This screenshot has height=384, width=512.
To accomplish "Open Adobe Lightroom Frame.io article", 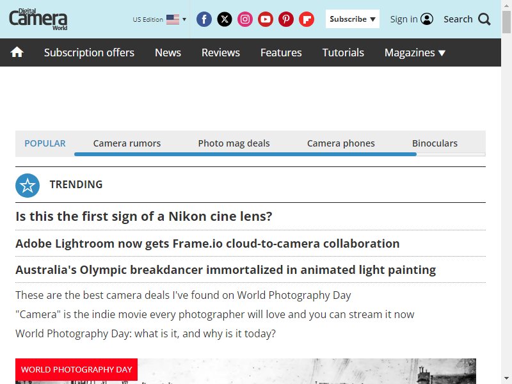I will point(207,244).
